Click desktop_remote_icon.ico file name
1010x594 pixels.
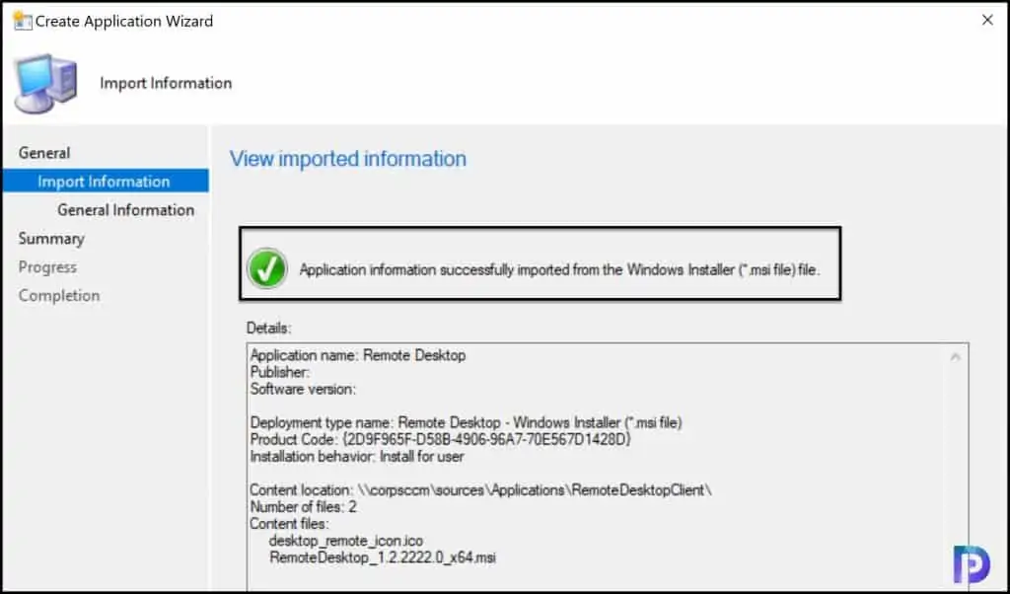(x=346, y=541)
